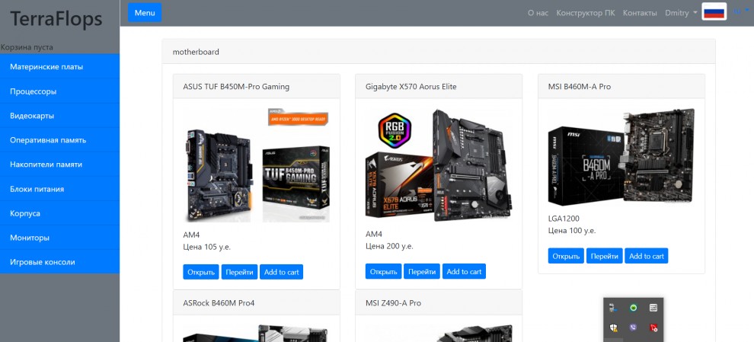Screen dimensions: 754x342
Task: Click the Russian flag language icon
Action: coord(714,12)
